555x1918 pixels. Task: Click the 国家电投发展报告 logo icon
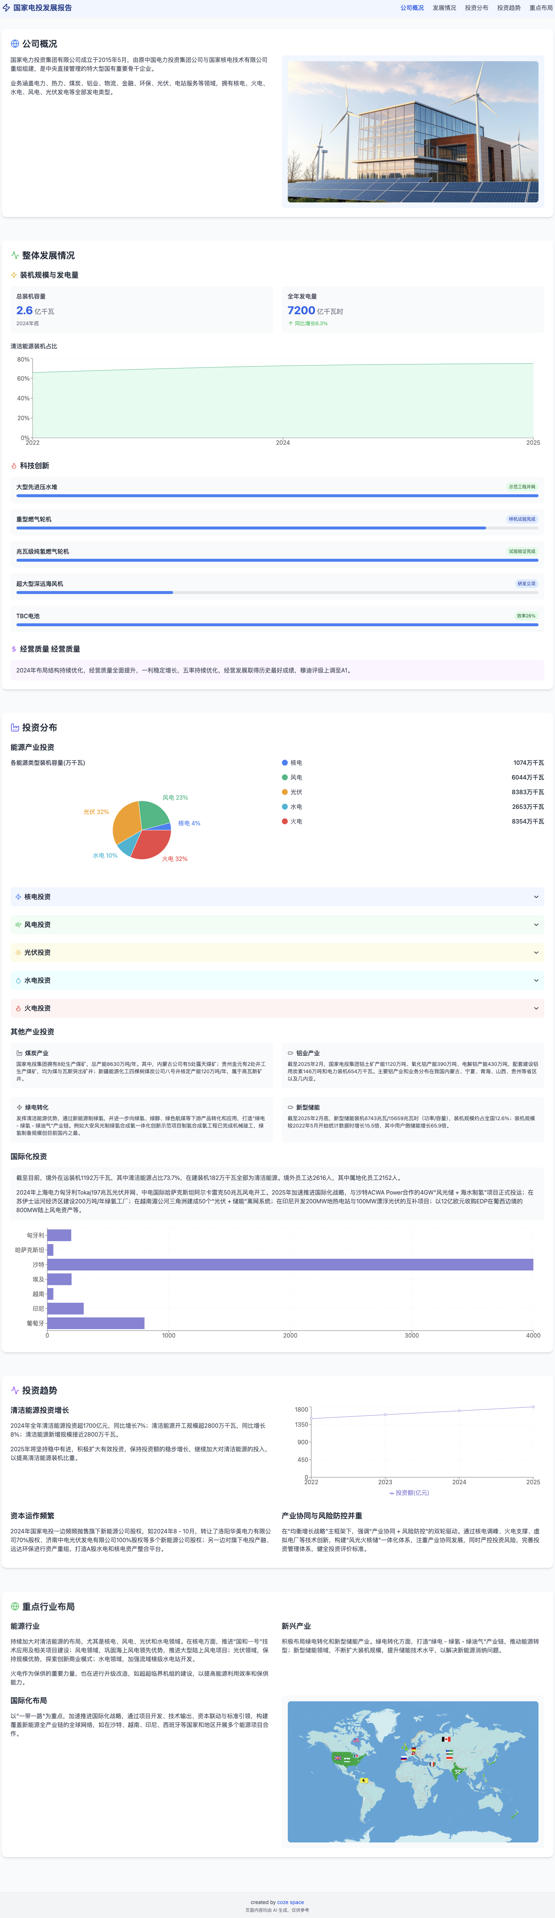(x=6, y=7)
